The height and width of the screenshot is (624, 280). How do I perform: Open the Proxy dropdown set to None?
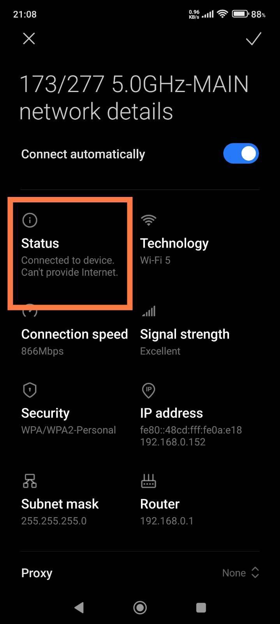[234, 573]
